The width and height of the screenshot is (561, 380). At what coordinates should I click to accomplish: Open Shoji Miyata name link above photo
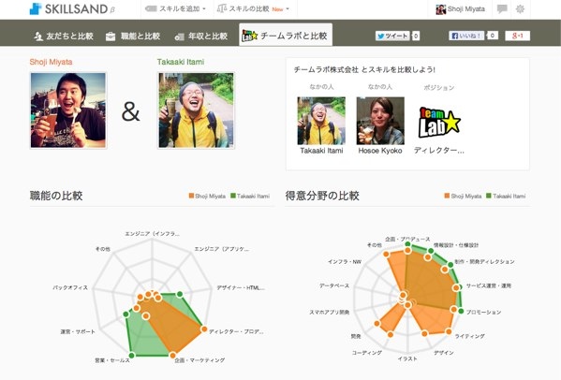coord(51,62)
